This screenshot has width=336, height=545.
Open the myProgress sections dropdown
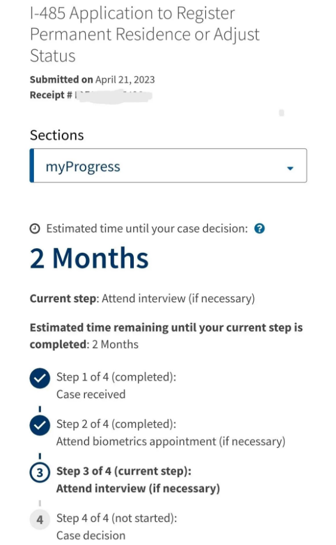coord(168,165)
